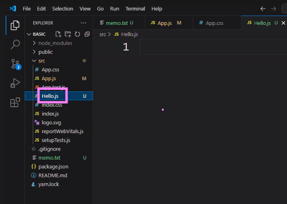The image size is (287, 204).
Task: Click the VS Code logo icon
Action: (x=13, y=8)
